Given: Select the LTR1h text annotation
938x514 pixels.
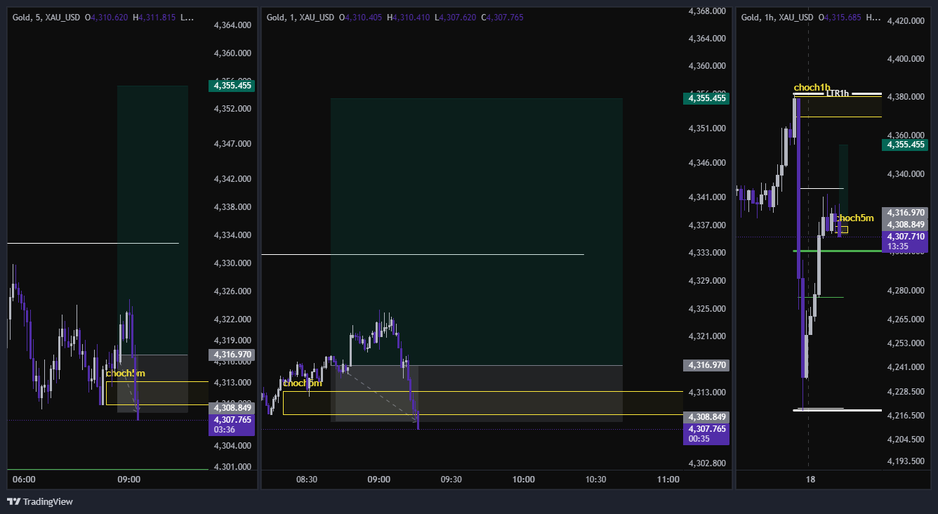Looking at the screenshot, I should (838, 93).
